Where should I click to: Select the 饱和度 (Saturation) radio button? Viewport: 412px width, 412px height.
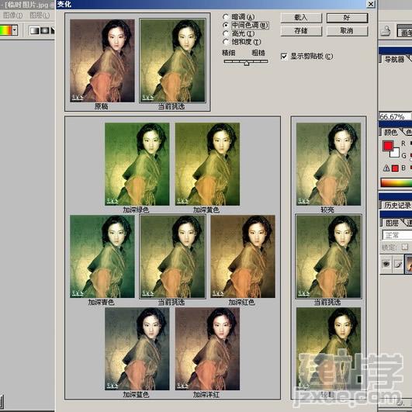tap(226, 42)
